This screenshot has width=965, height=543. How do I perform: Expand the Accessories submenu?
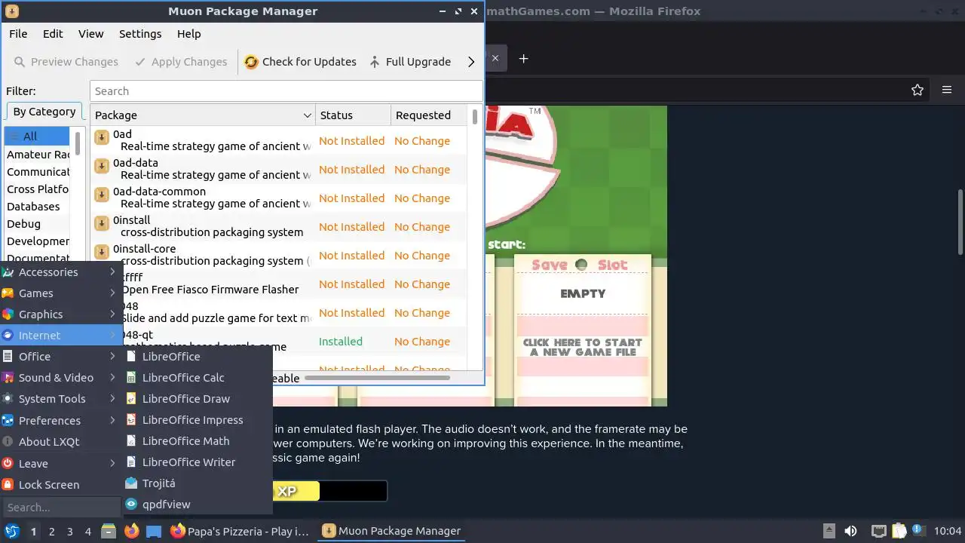61,272
